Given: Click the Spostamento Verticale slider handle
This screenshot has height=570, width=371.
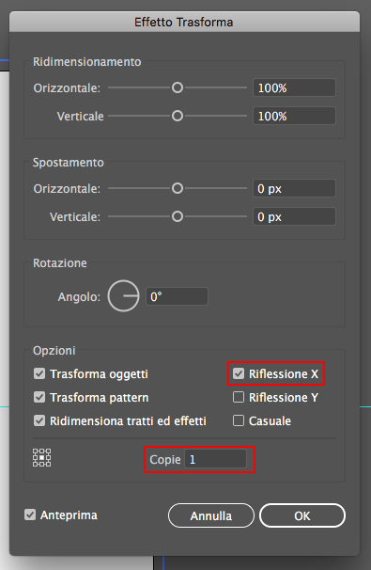Looking at the screenshot, I should 178,216.
